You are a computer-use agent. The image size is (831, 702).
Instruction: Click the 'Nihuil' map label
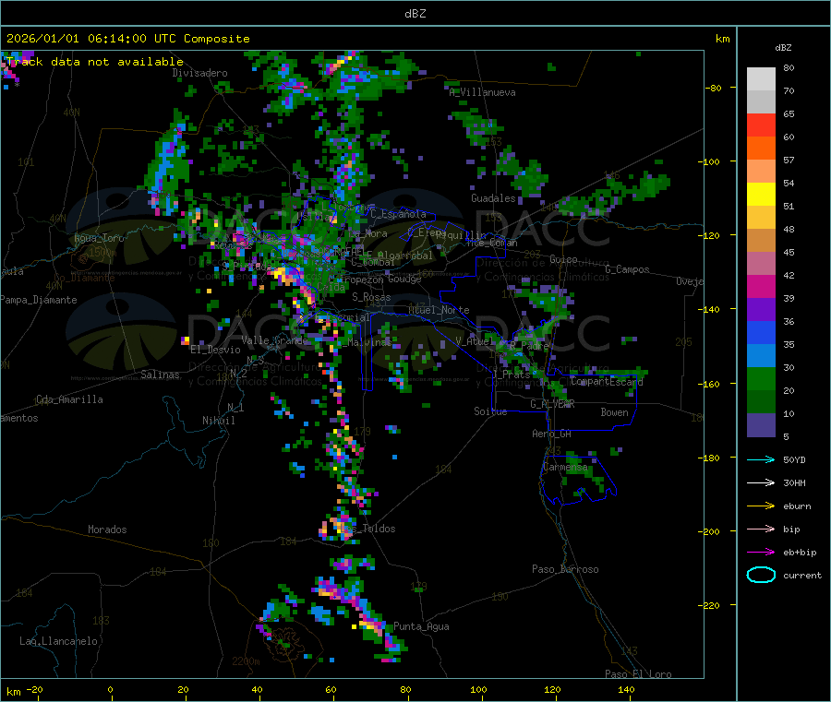pos(218,421)
